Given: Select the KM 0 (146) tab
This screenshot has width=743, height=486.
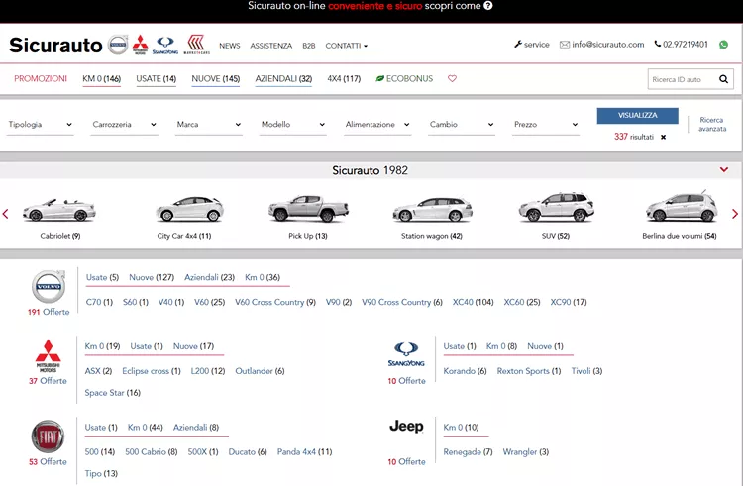Looking at the screenshot, I should 101,78.
